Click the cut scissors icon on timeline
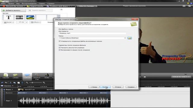The height and width of the screenshot is (108, 193). 11,83
